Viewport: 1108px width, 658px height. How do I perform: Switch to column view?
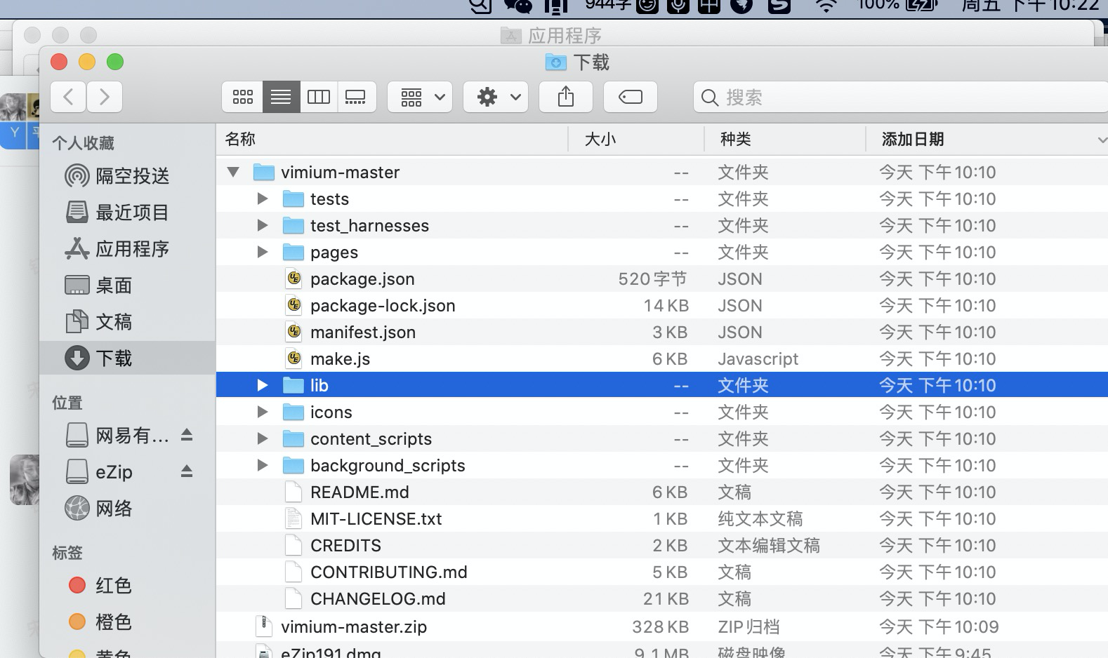tap(319, 97)
